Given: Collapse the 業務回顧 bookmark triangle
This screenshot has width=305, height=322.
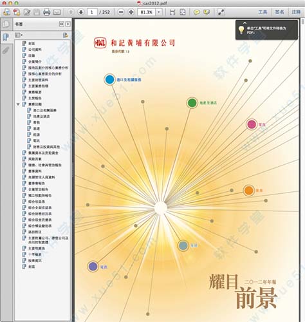Looking at the screenshot, I should [18, 104].
